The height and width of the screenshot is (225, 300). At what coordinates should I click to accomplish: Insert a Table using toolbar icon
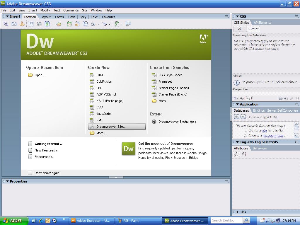click(31, 24)
